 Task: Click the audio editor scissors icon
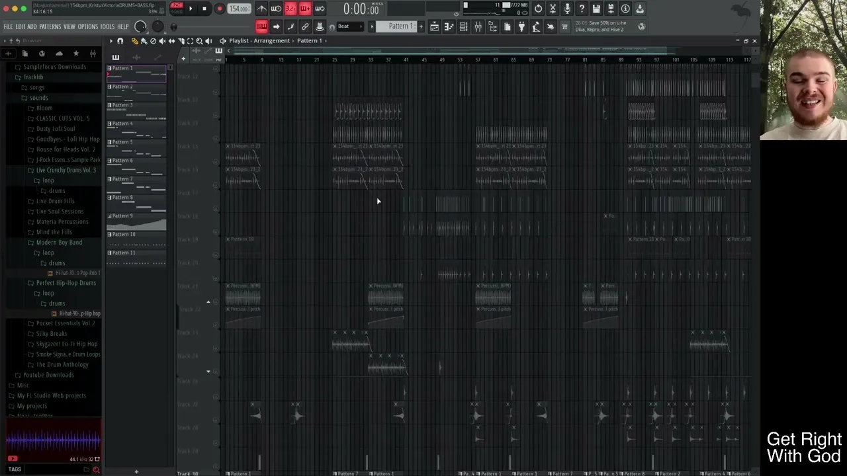[553, 9]
